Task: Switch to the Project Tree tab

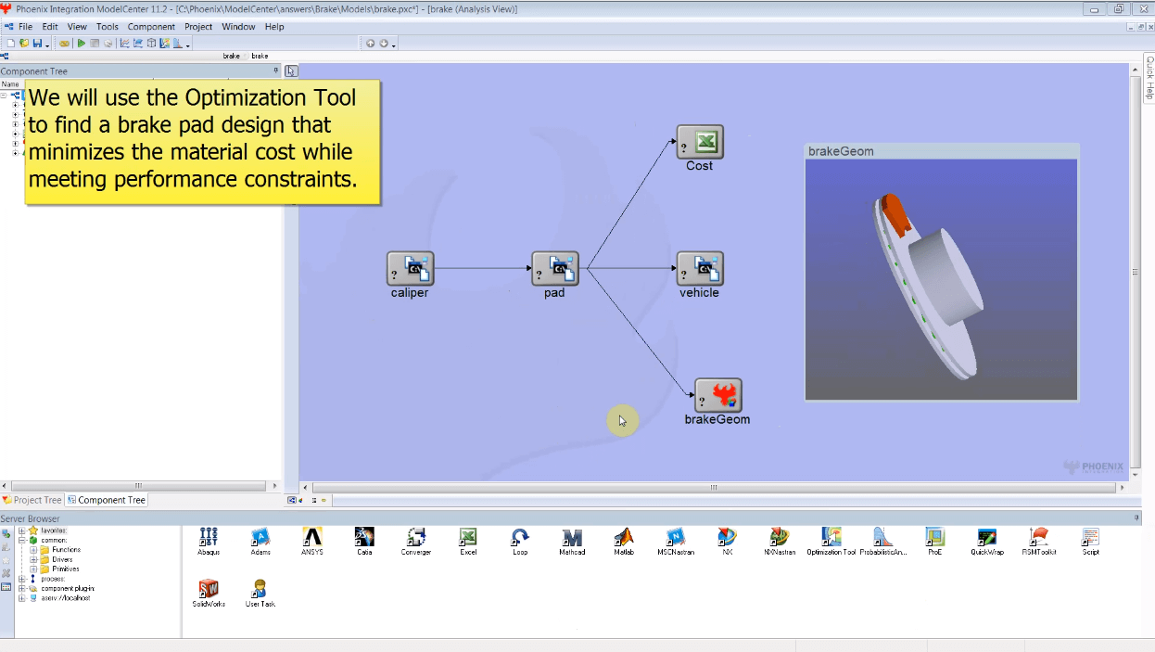Action: tap(32, 500)
